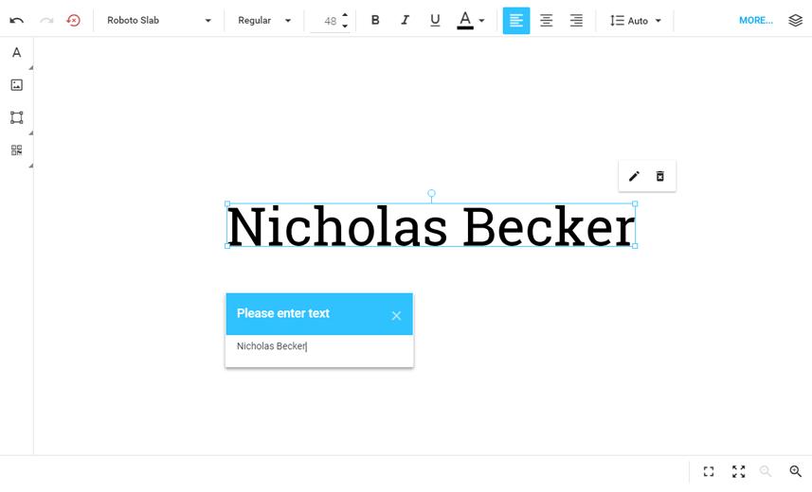Decrease font size with down arrow
812x492 pixels.
345,26
